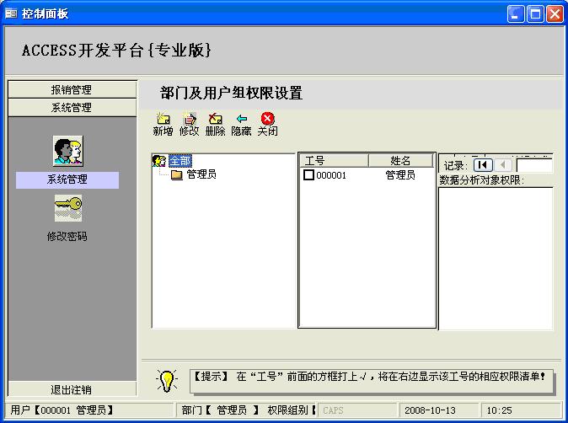Click the previous record navigation arrow
The height and width of the screenshot is (423, 568).
point(503,165)
